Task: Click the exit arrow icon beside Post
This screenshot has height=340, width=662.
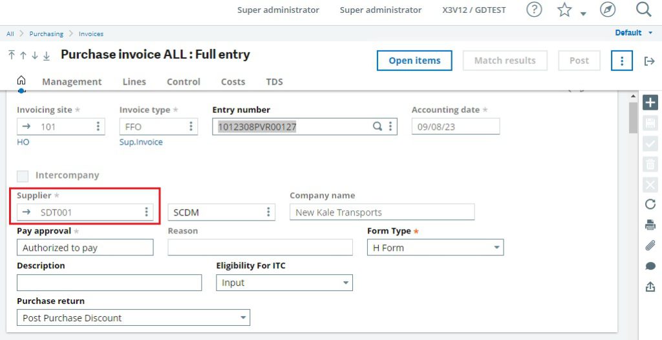Action: click(x=649, y=61)
